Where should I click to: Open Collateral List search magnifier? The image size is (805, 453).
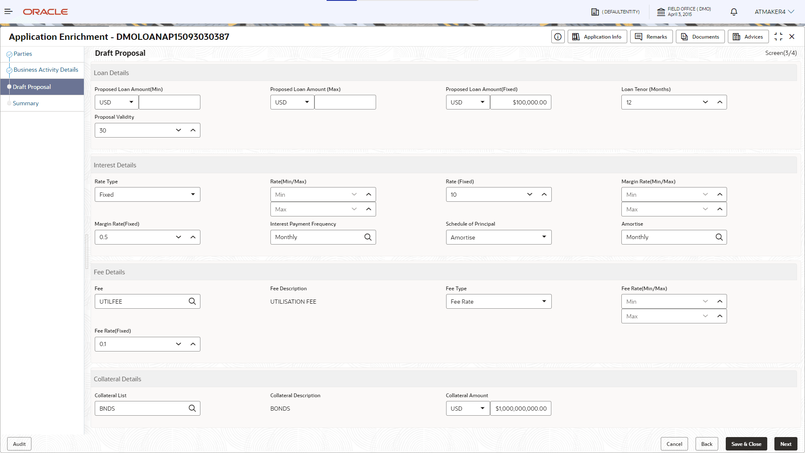192,409
